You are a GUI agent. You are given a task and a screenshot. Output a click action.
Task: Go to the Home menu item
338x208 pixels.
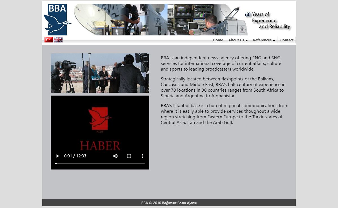pyautogui.click(x=218, y=40)
